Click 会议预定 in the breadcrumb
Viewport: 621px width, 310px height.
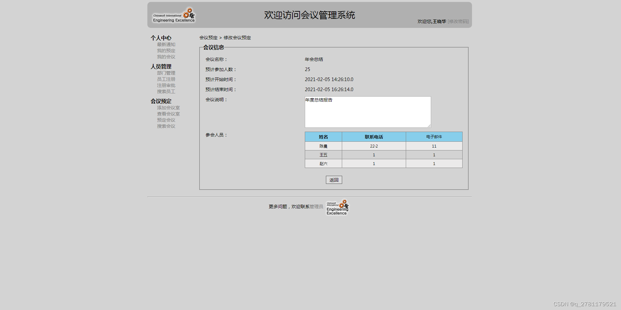pyautogui.click(x=208, y=38)
